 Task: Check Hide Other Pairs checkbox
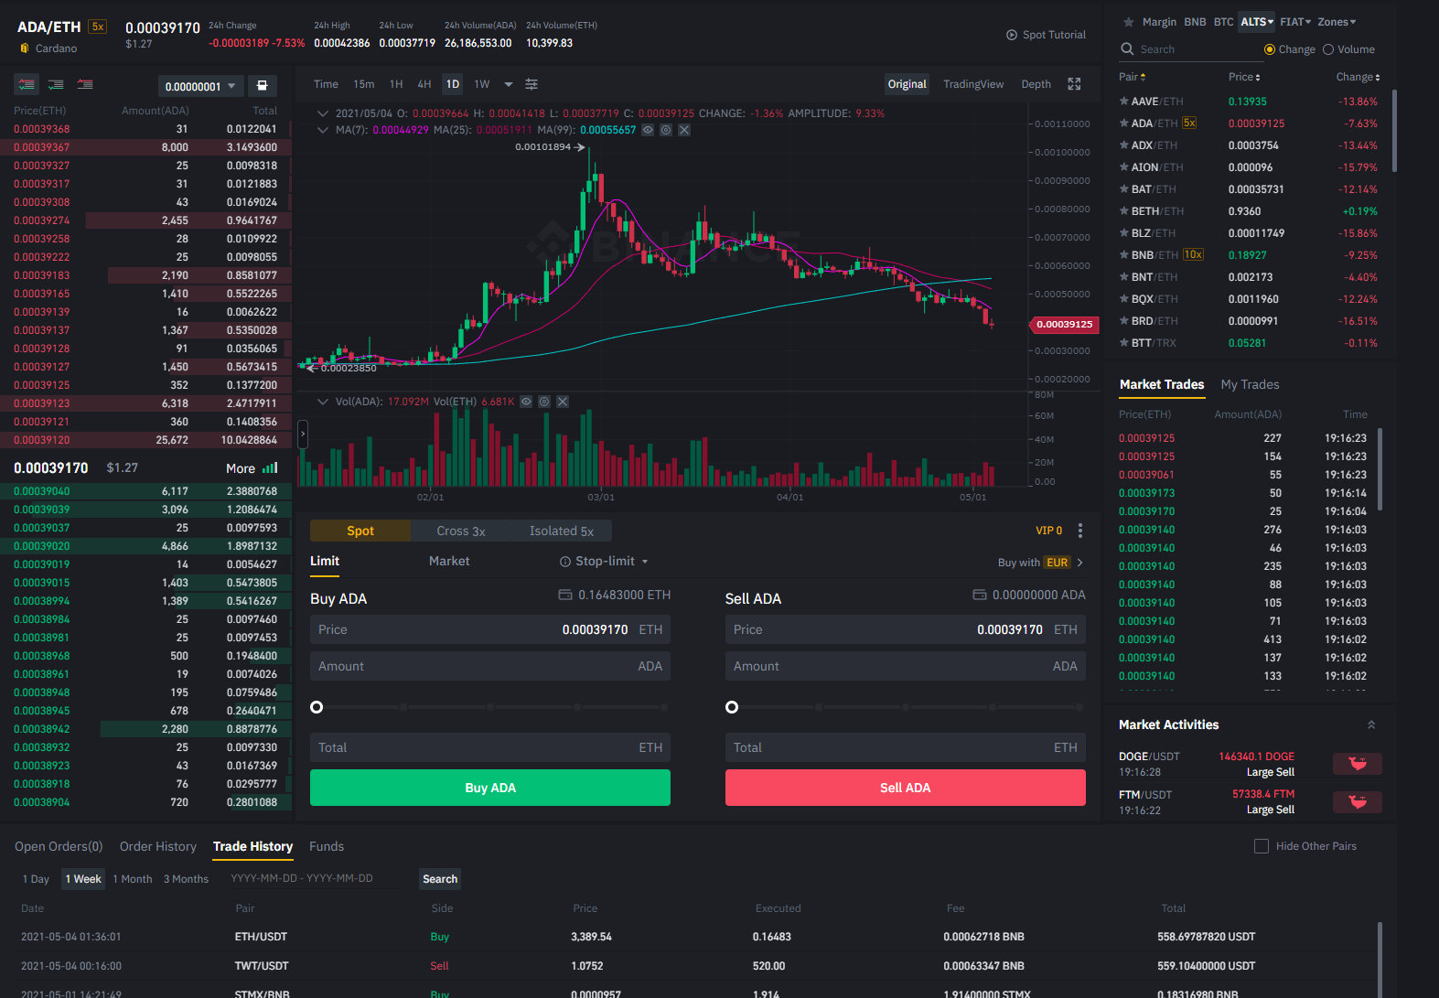click(1262, 846)
